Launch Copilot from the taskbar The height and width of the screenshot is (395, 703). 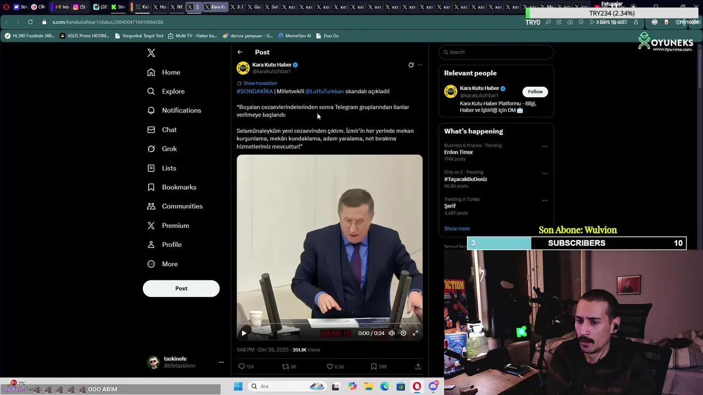coord(352,386)
